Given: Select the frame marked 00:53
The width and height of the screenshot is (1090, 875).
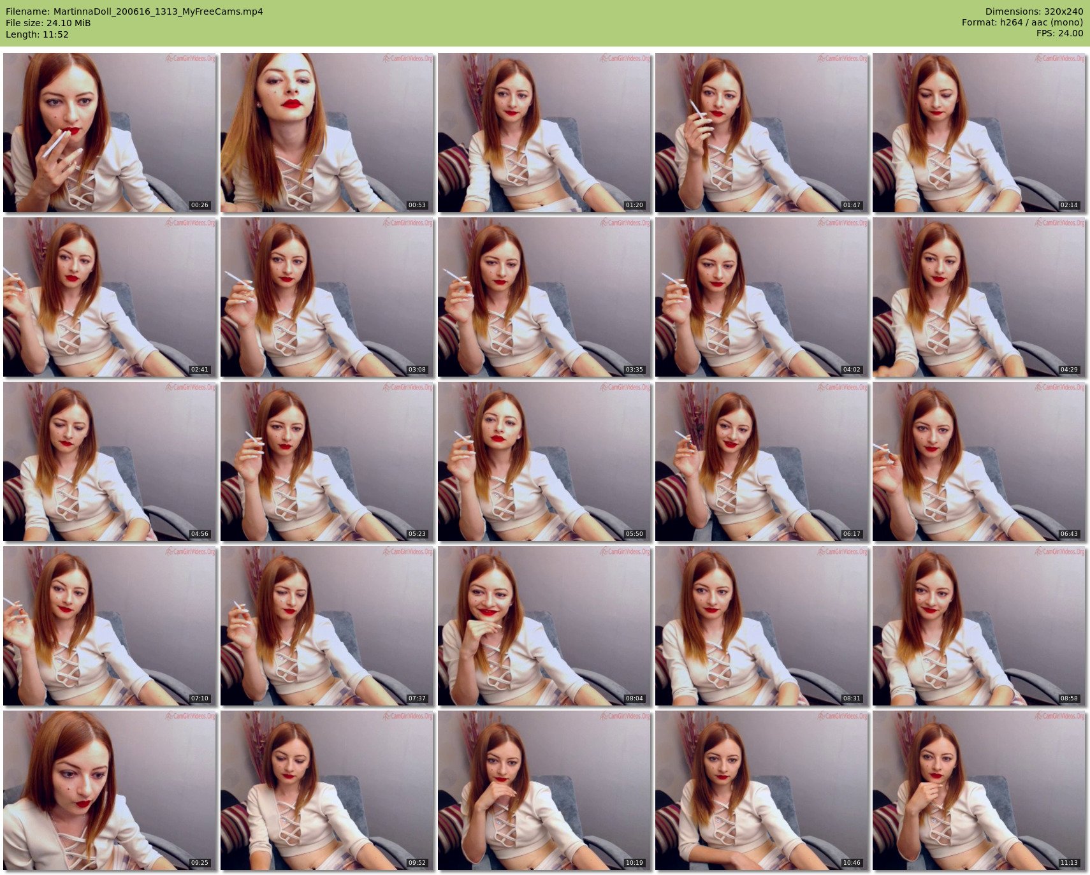Looking at the screenshot, I should click(327, 133).
